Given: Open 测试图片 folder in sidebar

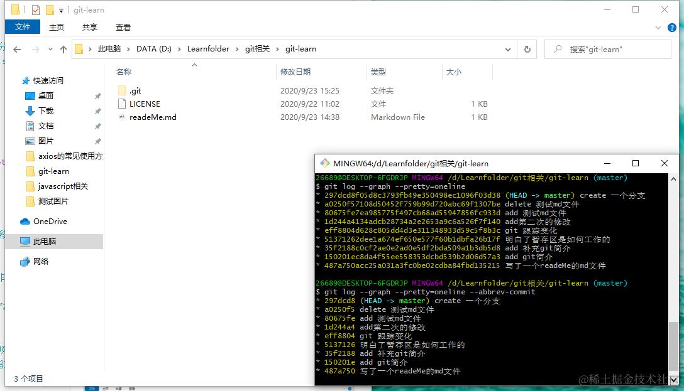Looking at the screenshot, I should (53, 201).
